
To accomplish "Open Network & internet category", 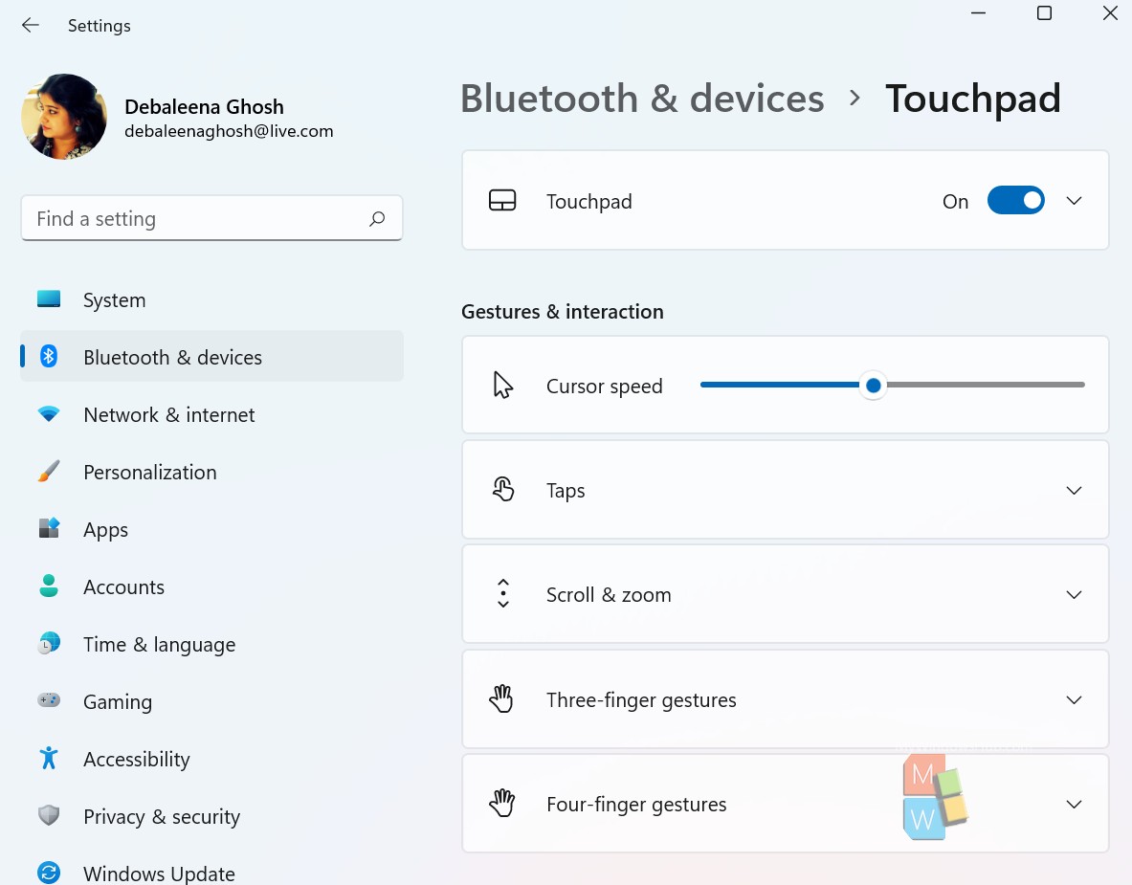I will (x=211, y=414).
